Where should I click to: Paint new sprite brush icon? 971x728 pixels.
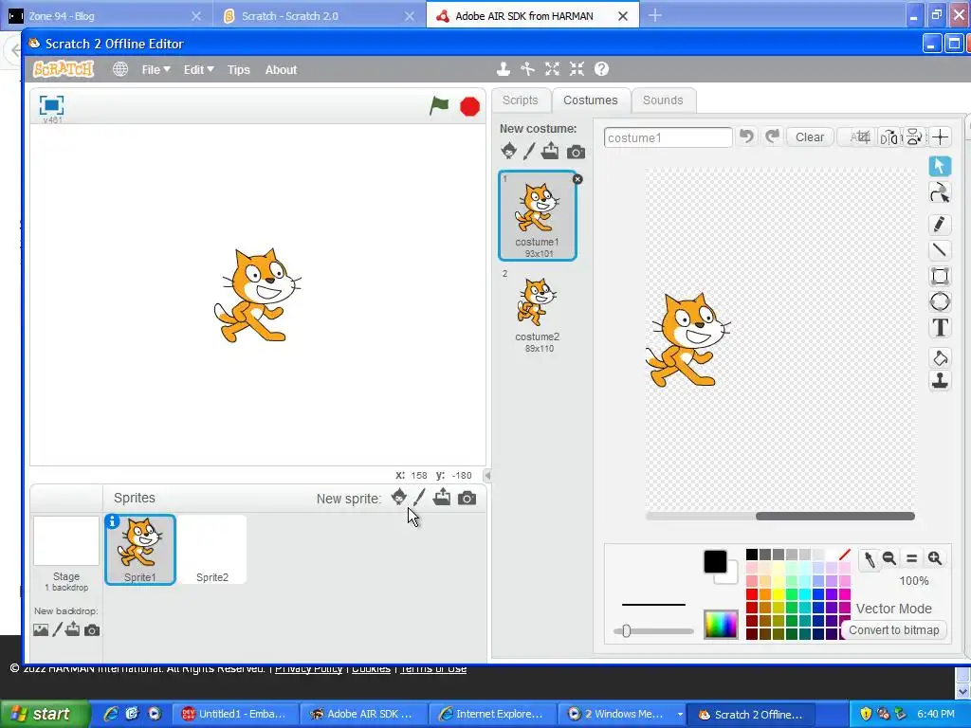coord(420,497)
